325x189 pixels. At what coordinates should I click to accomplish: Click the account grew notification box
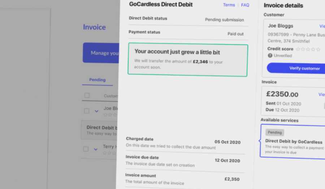187,60
